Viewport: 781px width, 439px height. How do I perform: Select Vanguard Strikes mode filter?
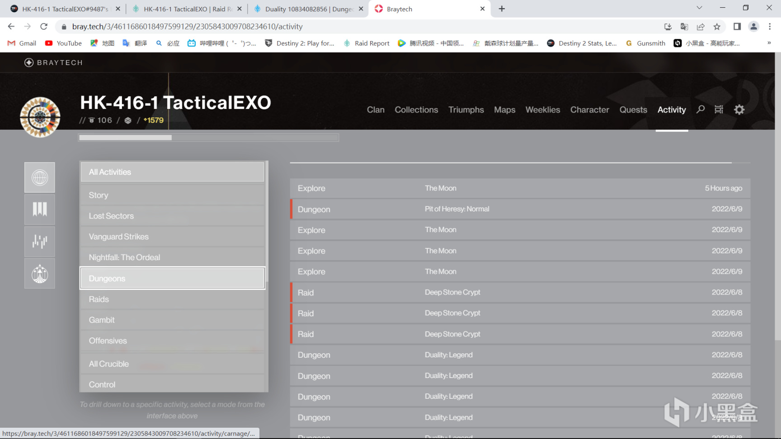(172, 237)
